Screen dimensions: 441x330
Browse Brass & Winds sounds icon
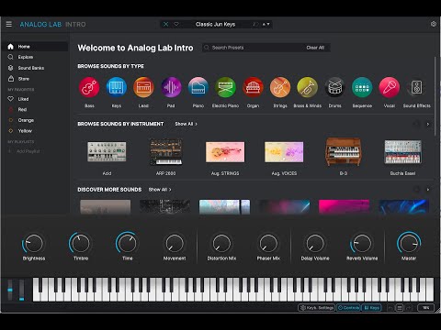(307, 87)
